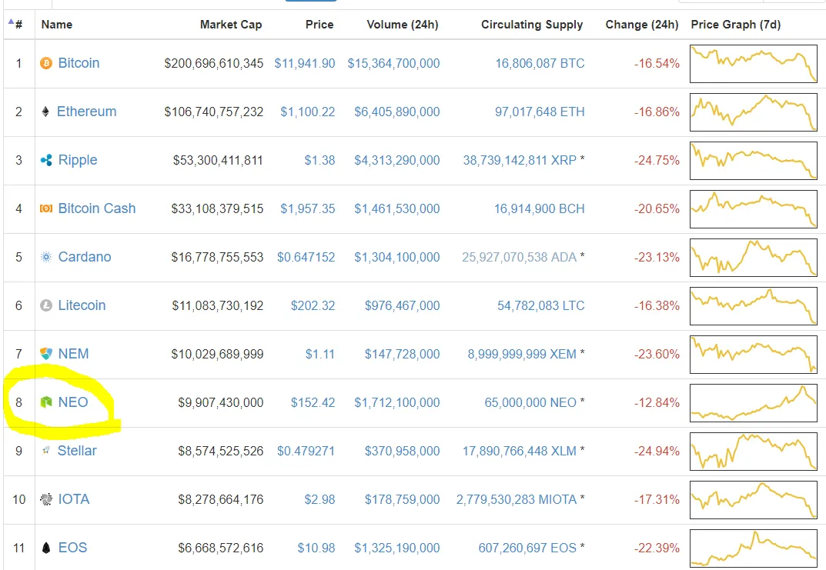Image resolution: width=826 pixels, height=570 pixels.
Task: Open the IOTA name link
Action: click(x=74, y=499)
